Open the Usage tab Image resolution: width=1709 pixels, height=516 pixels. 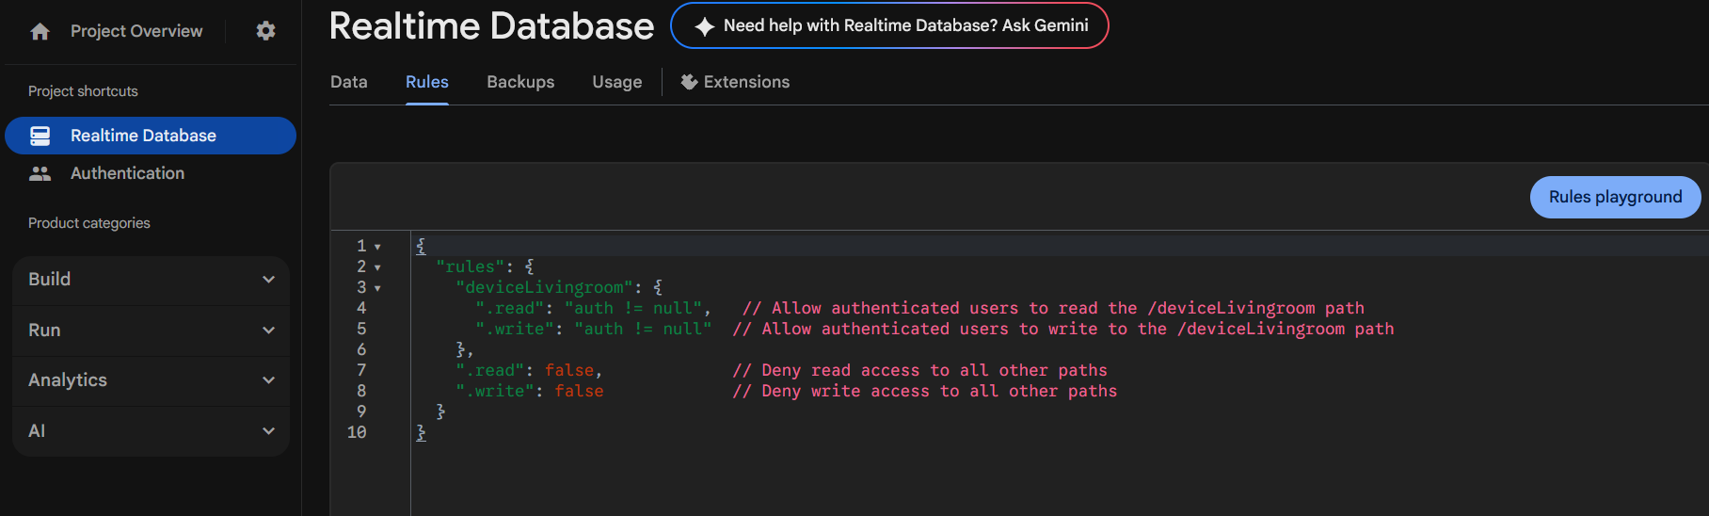point(617,82)
